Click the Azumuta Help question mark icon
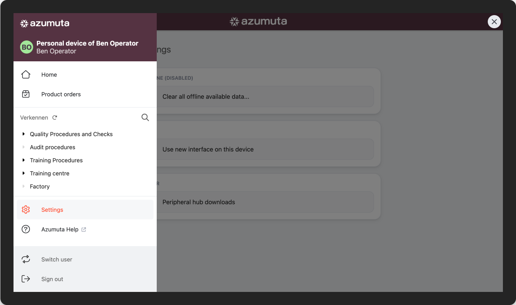Viewport: 516px width, 305px height. pyautogui.click(x=26, y=229)
